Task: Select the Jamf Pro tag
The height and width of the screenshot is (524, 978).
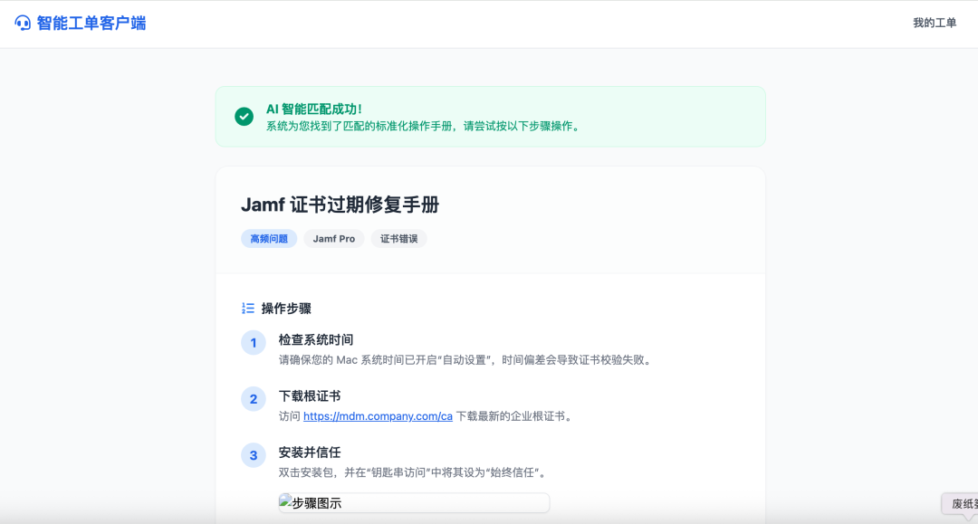Action: [333, 239]
